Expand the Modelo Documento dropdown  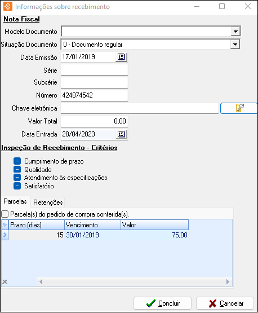point(235,32)
